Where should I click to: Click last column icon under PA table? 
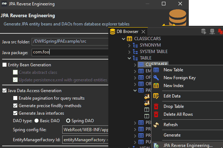[x=147, y=116]
